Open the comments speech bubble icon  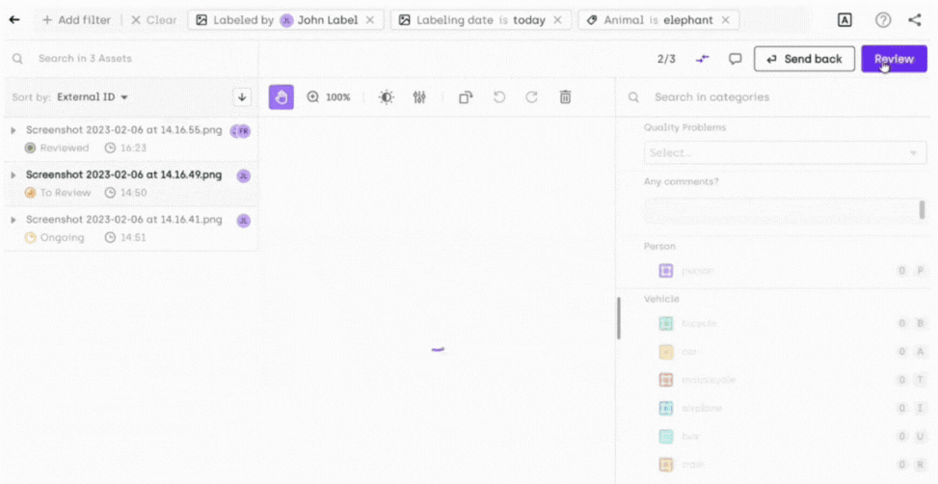[735, 59]
